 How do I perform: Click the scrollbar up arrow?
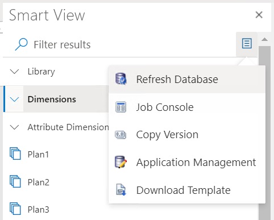point(264,39)
